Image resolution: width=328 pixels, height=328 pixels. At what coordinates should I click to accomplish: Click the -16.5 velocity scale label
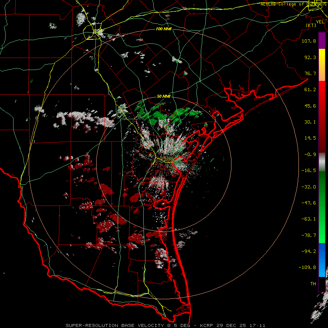pyautogui.click(x=309, y=171)
